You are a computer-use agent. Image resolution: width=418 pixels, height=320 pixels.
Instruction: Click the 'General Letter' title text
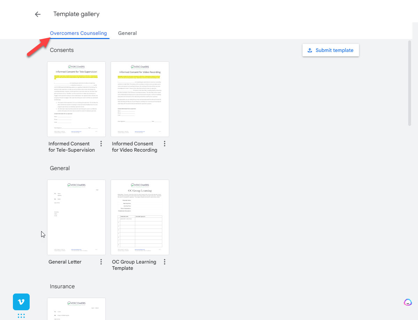[x=65, y=262]
